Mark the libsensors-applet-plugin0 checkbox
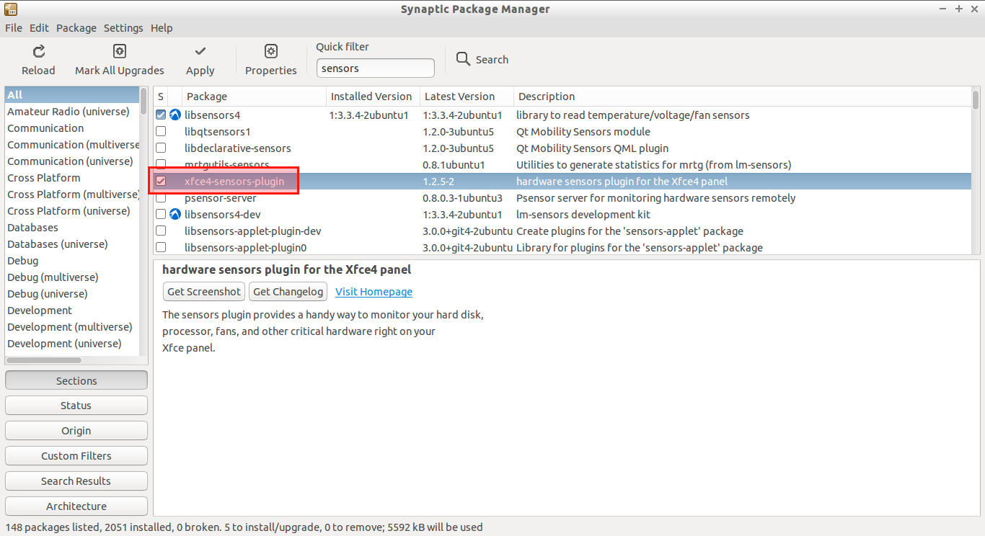Screen dimensions: 985x536 click(x=161, y=248)
